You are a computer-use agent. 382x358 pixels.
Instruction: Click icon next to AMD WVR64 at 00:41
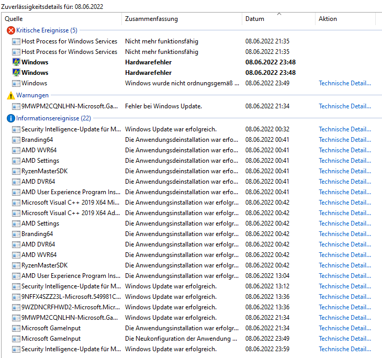click(16, 150)
